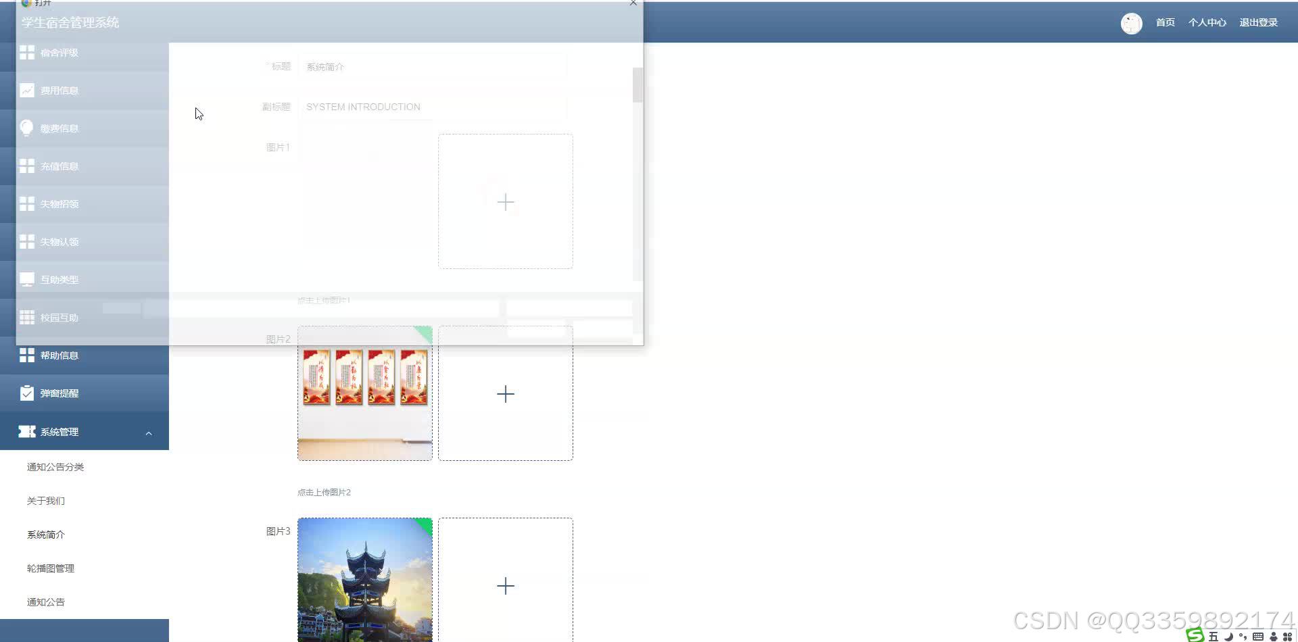Screen dimensions: 1298x642
Task: Open the IME toolbox four-squares icon
Action: (x=1287, y=637)
